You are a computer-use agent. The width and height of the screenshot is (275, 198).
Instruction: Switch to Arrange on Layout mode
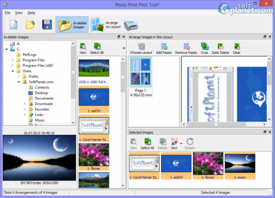tap(106, 25)
